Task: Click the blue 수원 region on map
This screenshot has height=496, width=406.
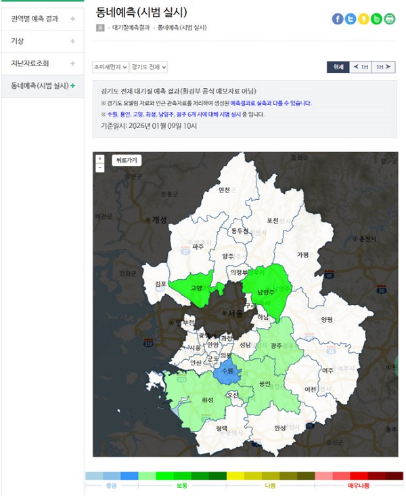Action: pyautogui.click(x=229, y=371)
